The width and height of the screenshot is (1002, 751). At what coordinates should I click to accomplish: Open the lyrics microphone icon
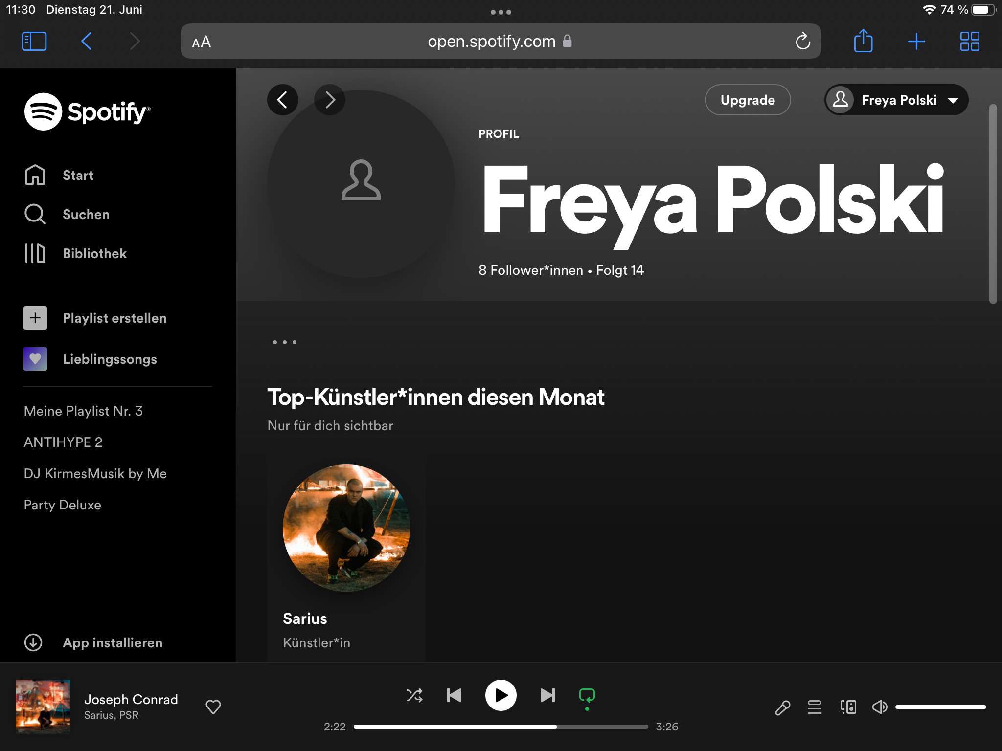click(782, 707)
